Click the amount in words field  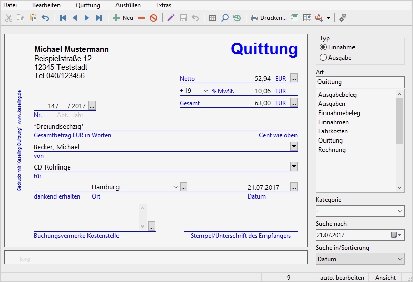click(166, 127)
